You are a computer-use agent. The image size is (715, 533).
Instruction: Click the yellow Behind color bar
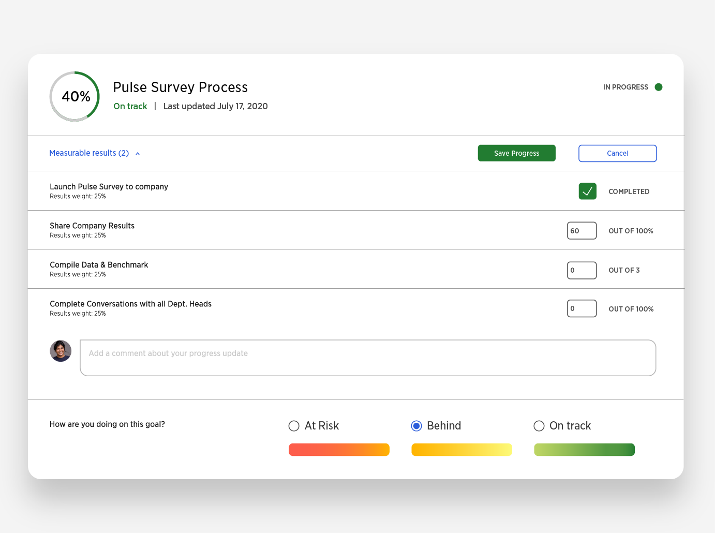tap(461, 450)
